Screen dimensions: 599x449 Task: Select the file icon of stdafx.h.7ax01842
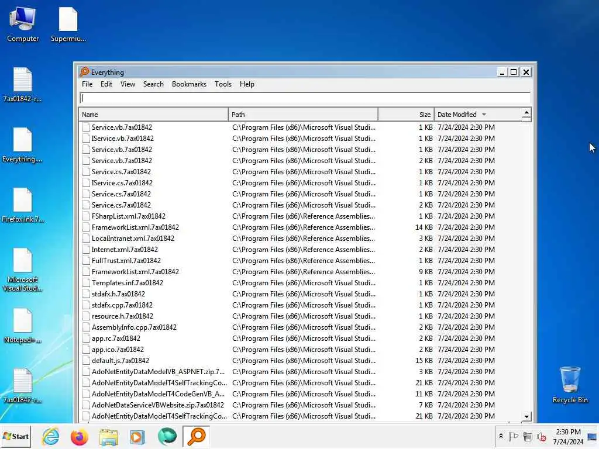coord(87,294)
